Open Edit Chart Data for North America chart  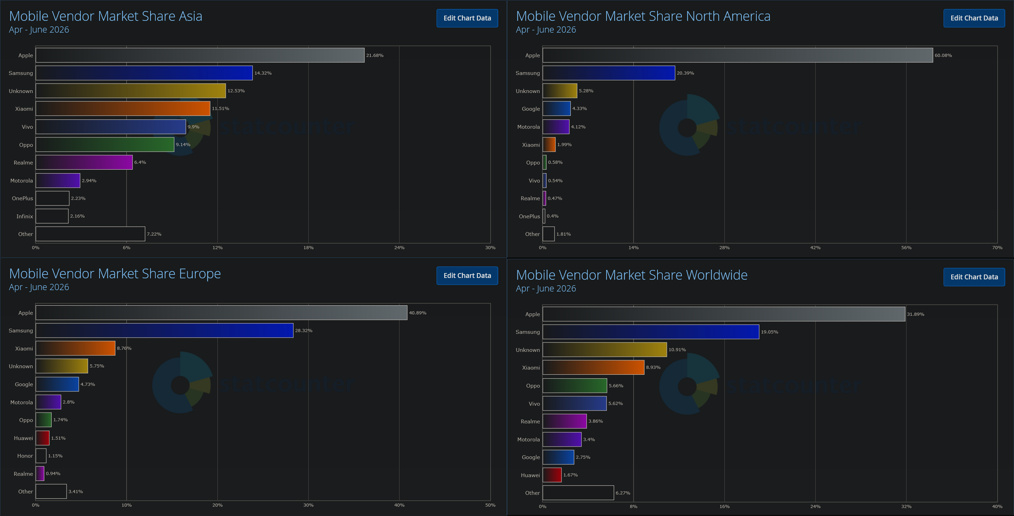tap(974, 18)
